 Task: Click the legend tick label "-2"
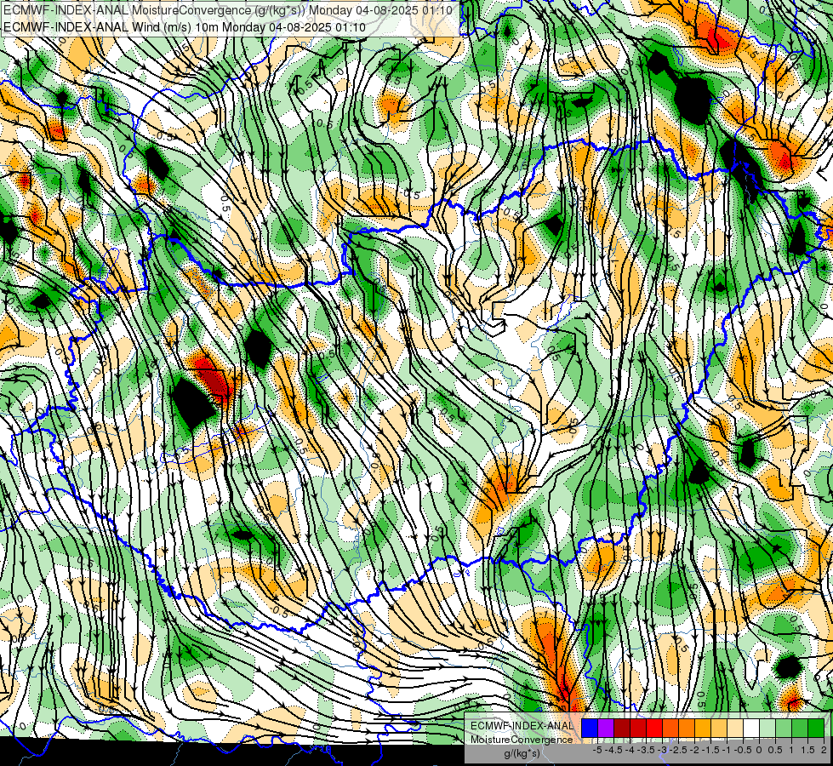coord(694,750)
